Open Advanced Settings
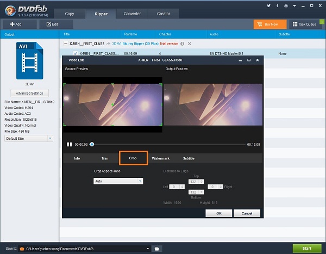 (x=29, y=93)
